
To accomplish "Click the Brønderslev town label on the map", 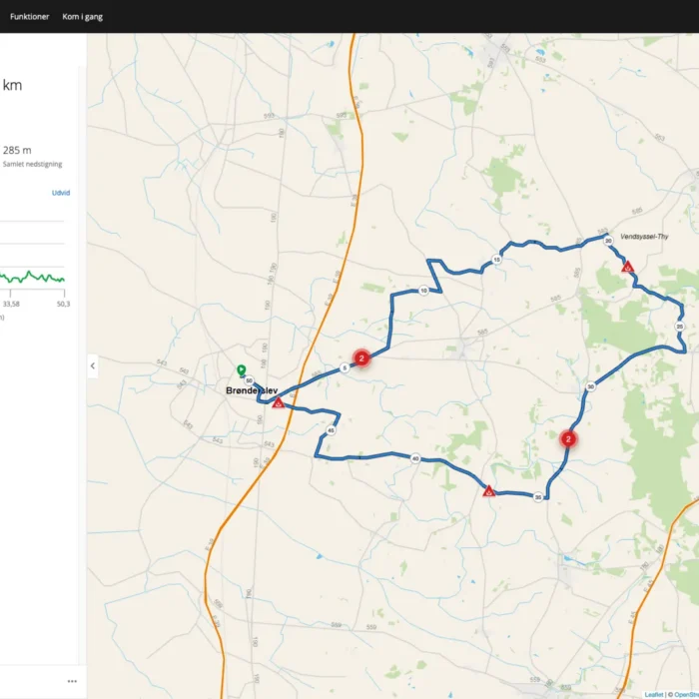I will tap(253, 390).
